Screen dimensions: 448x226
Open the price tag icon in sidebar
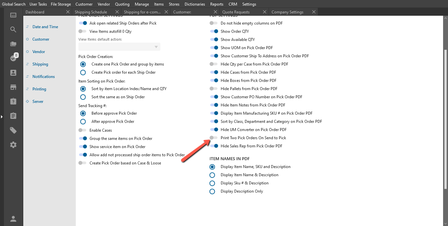click(x=13, y=130)
